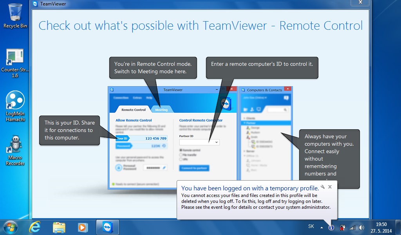Open the Windows Start menu
The height and width of the screenshot is (235, 401).
[11, 227]
